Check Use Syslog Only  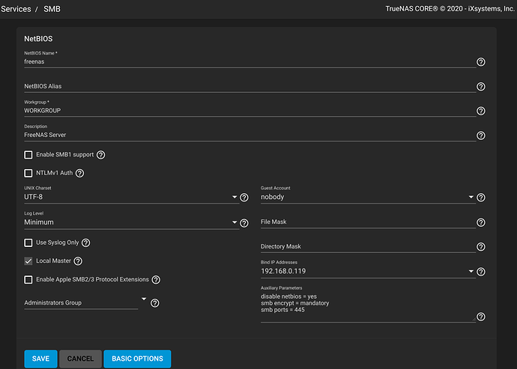point(28,243)
